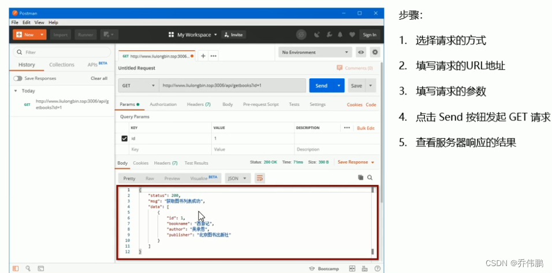Select the Raw response view
The image size is (552, 273).
tap(150, 179)
